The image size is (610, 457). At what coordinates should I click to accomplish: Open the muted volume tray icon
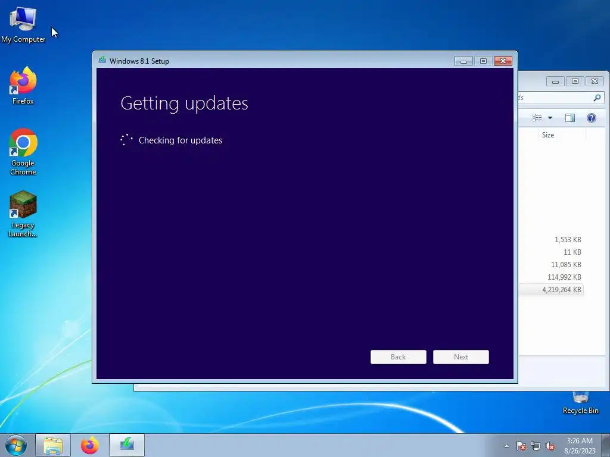[x=550, y=446]
